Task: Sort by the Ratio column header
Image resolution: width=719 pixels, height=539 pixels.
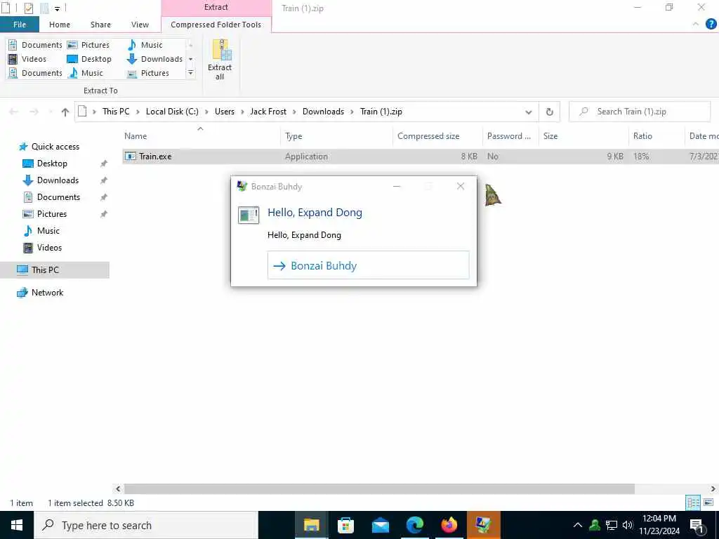Action: tap(656, 136)
